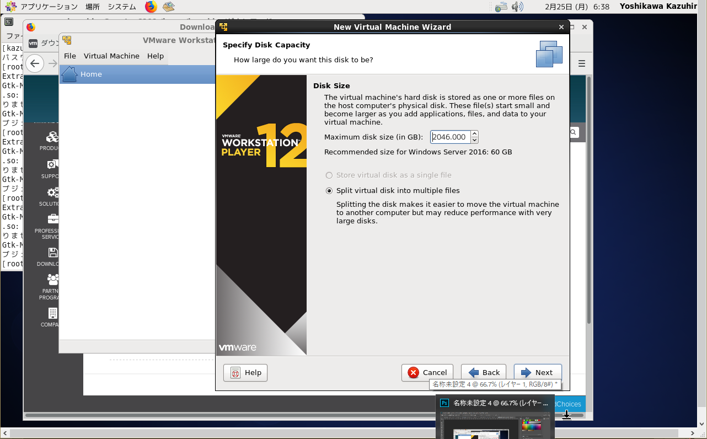Select Split virtual disk into multiple files
This screenshot has height=439, width=707.
point(329,191)
